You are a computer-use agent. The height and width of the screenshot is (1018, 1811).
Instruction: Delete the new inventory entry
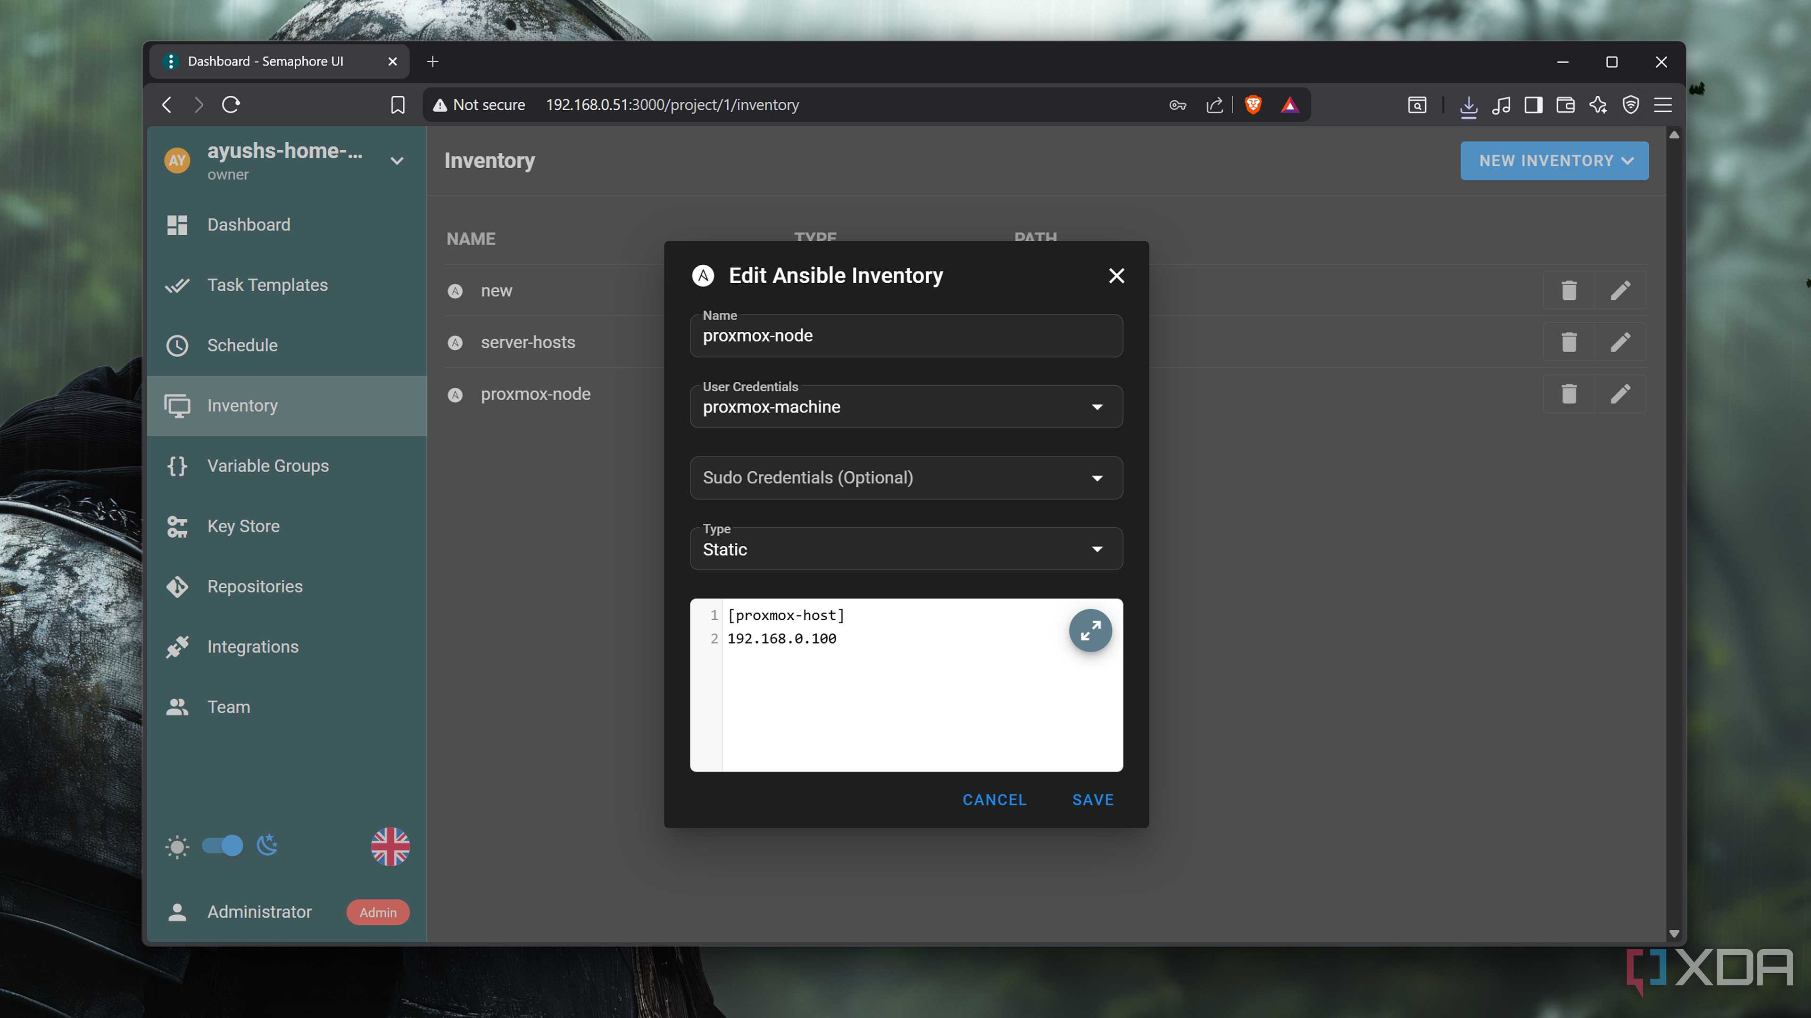(x=1569, y=290)
